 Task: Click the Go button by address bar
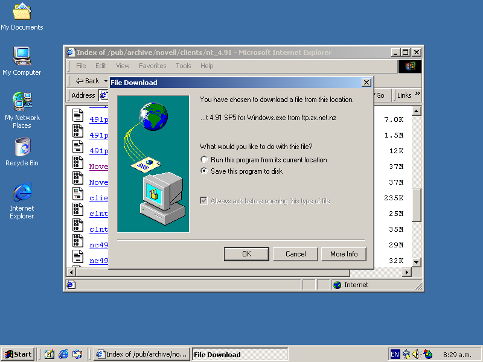coord(380,95)
